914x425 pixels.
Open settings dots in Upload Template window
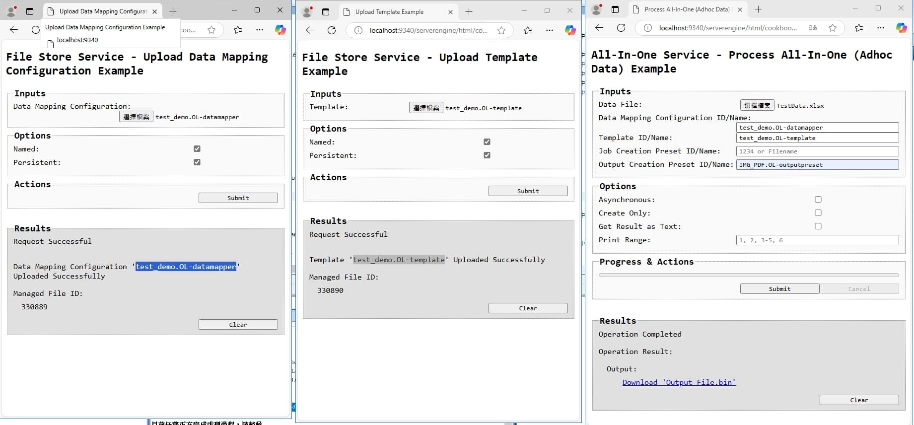point(550,30)
